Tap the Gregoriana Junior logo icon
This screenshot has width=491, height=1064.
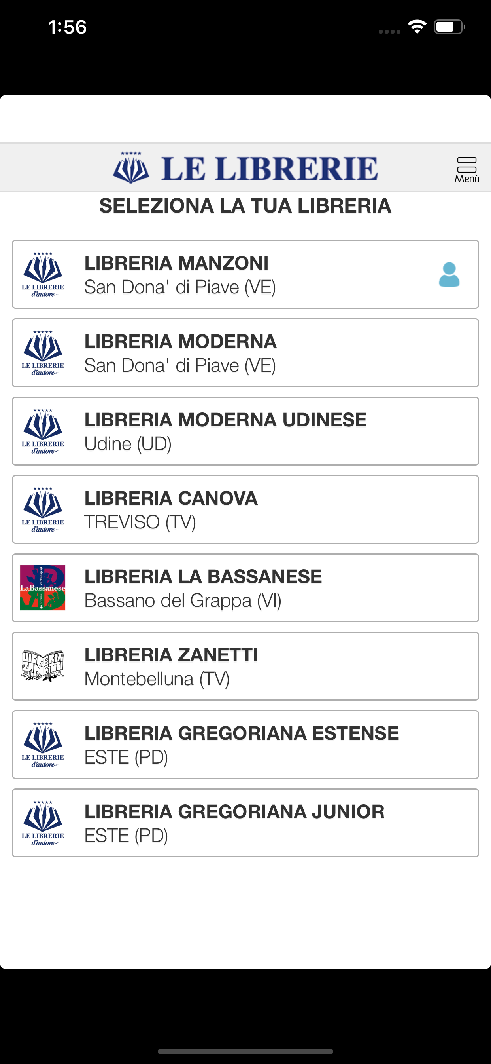pyautogui.click(x=43, y=823)
